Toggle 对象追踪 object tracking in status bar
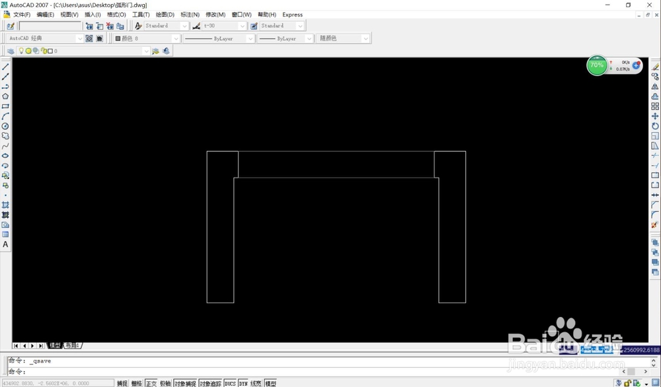661x387 pixels. click(210, 383)
